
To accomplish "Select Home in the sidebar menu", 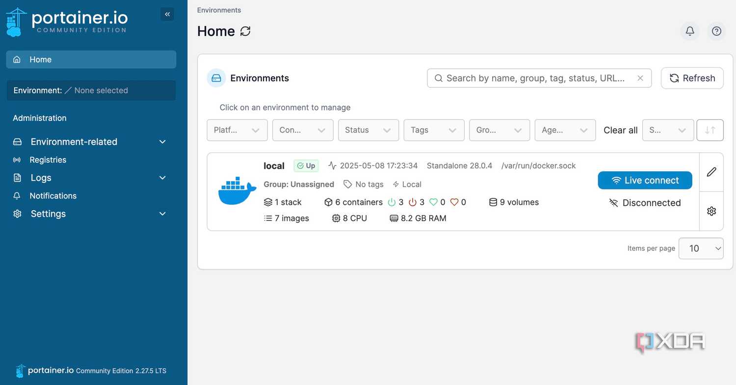I will click(x=91, y=59).
